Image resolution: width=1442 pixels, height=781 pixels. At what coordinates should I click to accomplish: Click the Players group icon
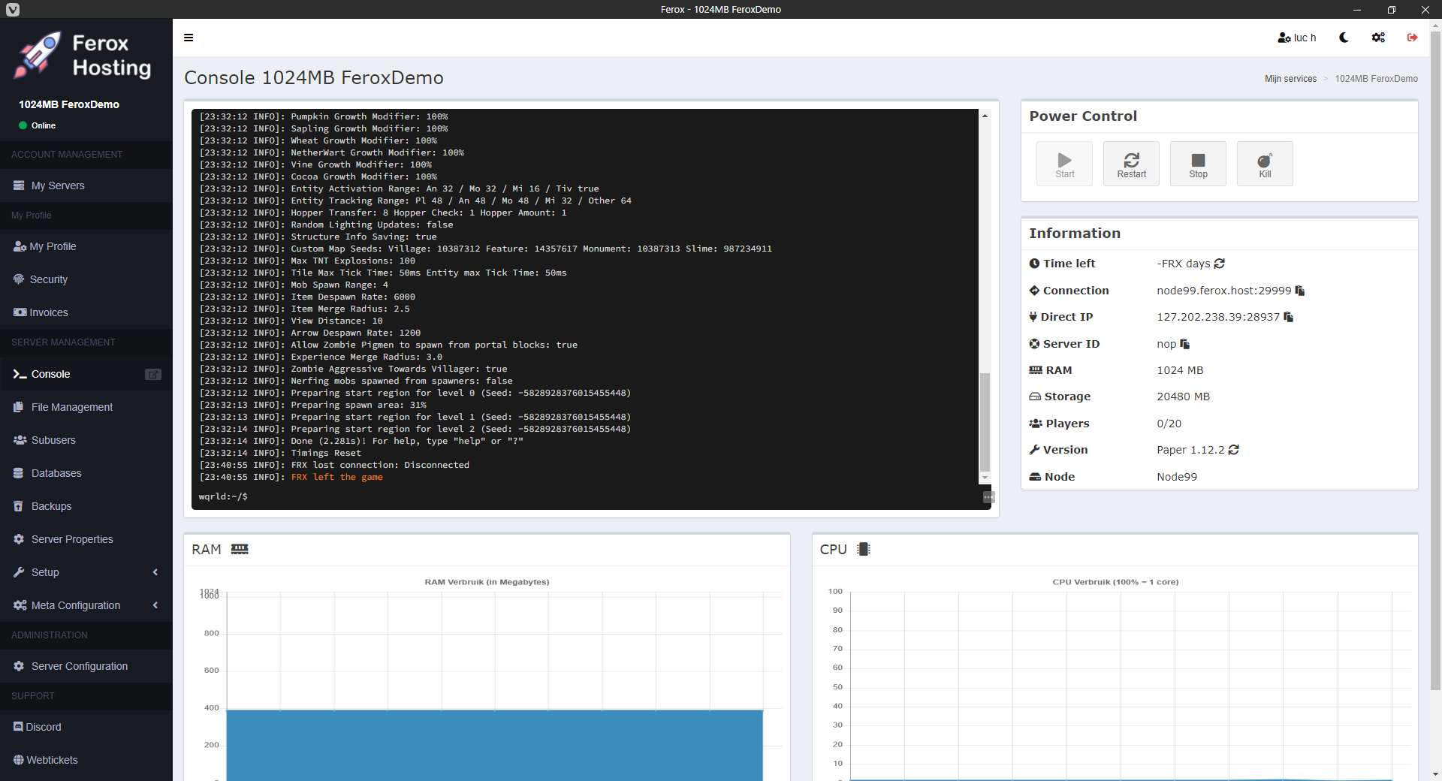click(x=1035, y=424)
